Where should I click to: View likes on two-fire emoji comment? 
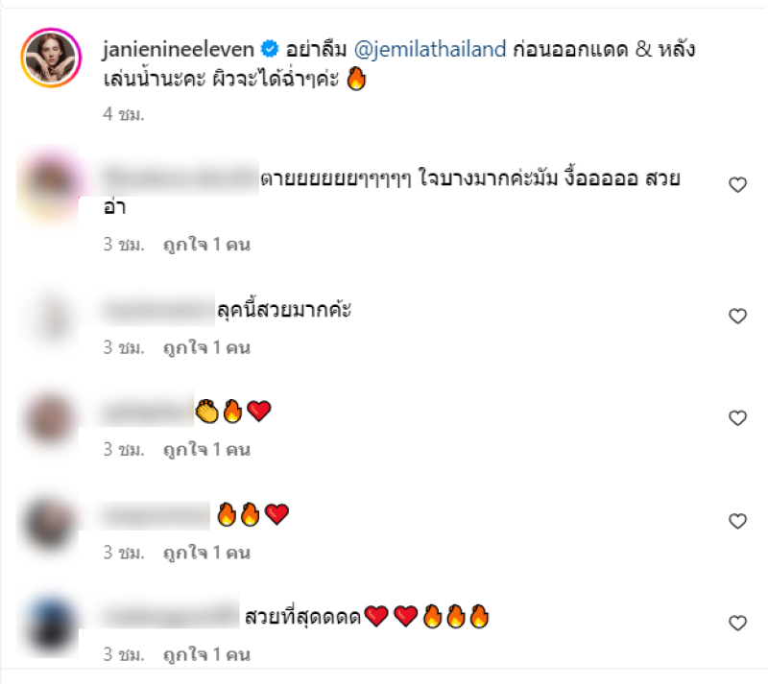click(206, 553)
